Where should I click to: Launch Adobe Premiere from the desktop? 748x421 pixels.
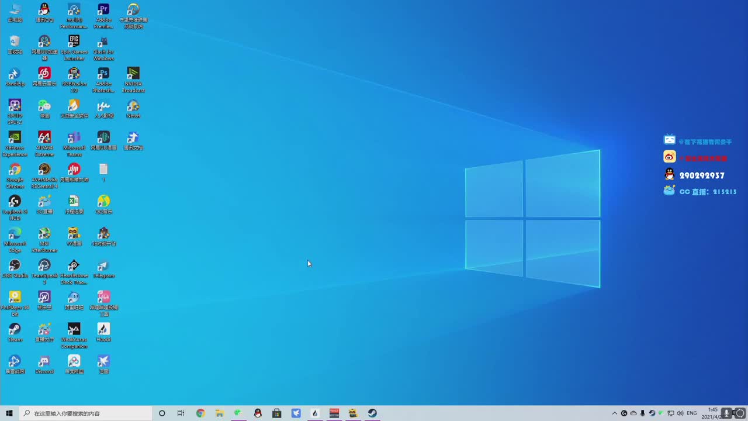click(x=103, y=16)
